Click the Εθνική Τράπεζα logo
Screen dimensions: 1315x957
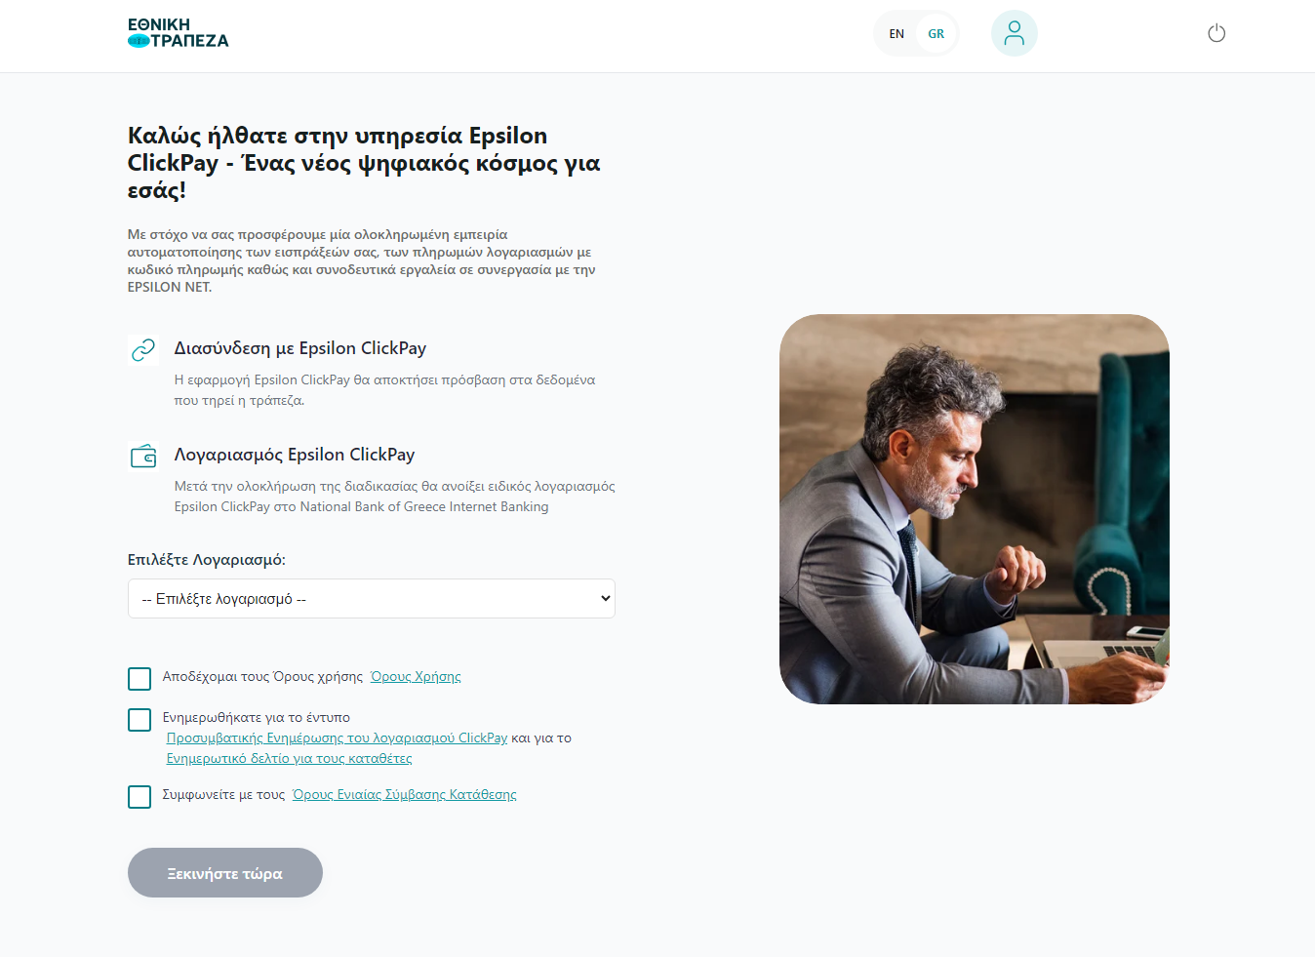(179, 33)
